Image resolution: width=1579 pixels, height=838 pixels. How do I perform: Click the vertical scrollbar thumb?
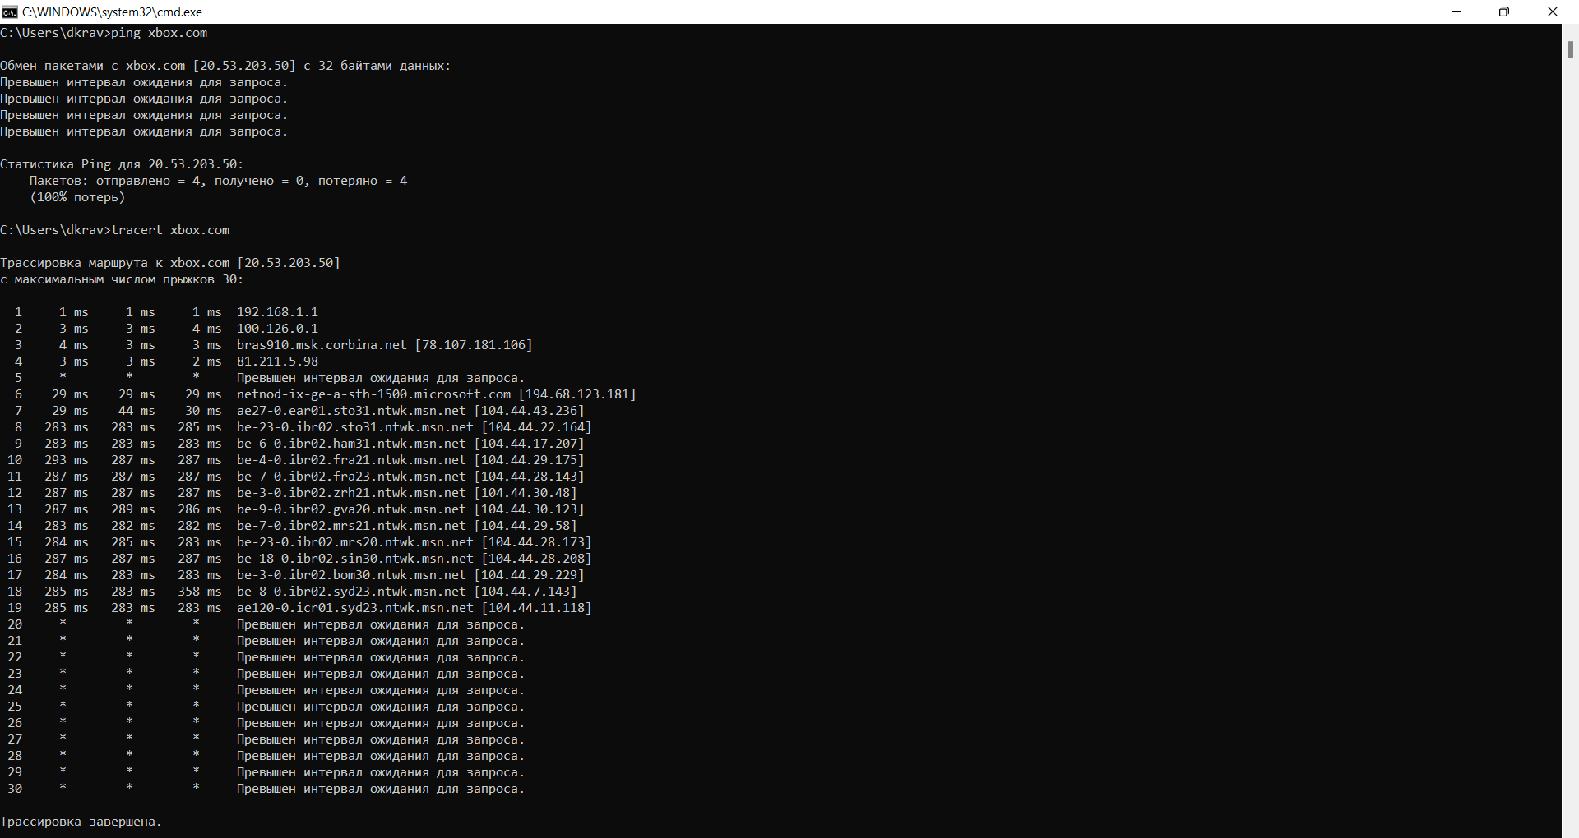[x=1570, y=49]
